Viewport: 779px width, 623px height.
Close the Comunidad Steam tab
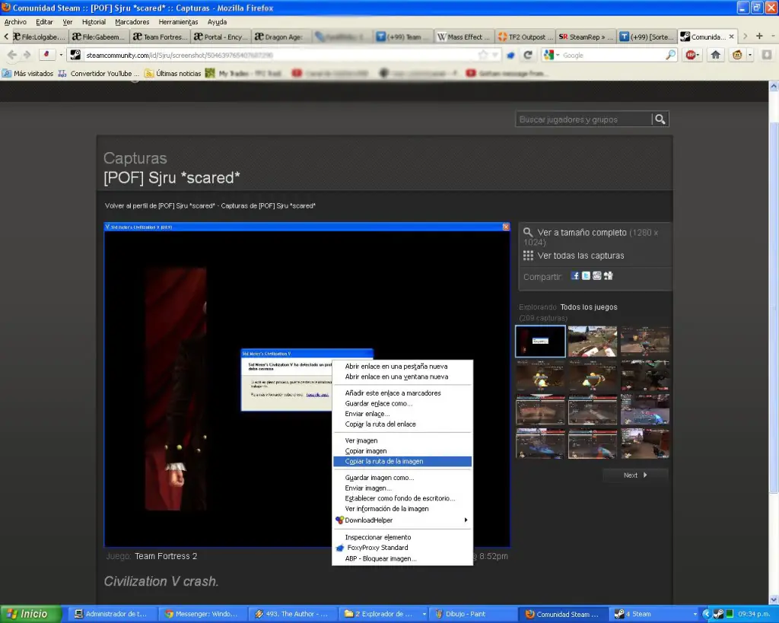tap(731, 37)
